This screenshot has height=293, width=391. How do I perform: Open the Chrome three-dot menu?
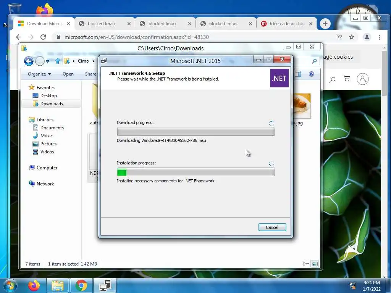point(379,37)
